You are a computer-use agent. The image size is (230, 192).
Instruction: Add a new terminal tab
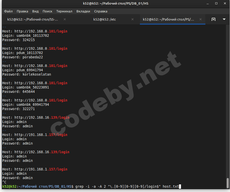(213, 19)
